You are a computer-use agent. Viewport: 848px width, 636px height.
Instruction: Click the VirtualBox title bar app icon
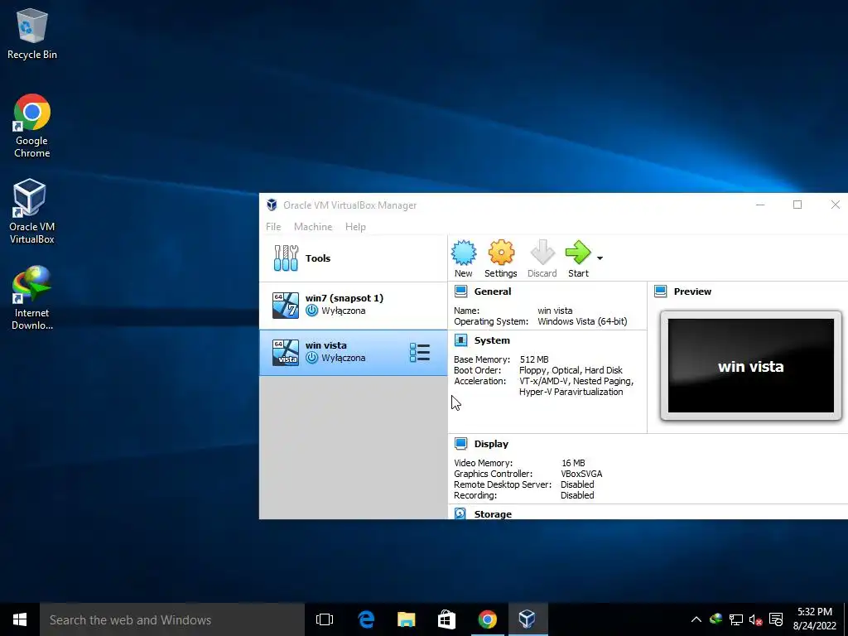point(272,205)
